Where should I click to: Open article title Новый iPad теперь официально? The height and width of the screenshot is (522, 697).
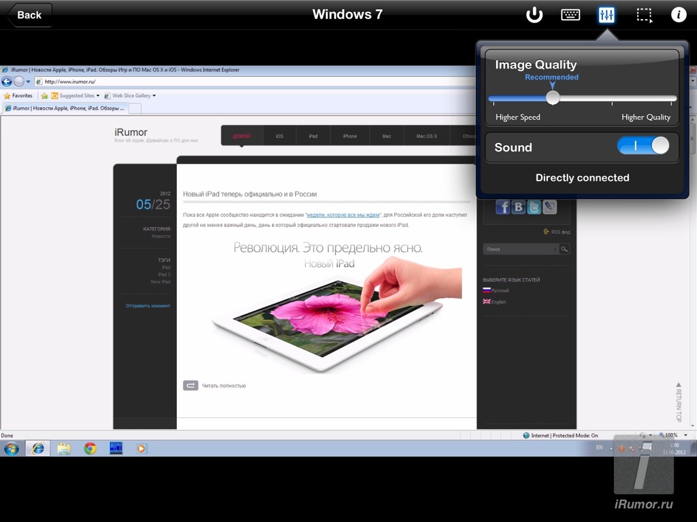click(x=250, y=194)
